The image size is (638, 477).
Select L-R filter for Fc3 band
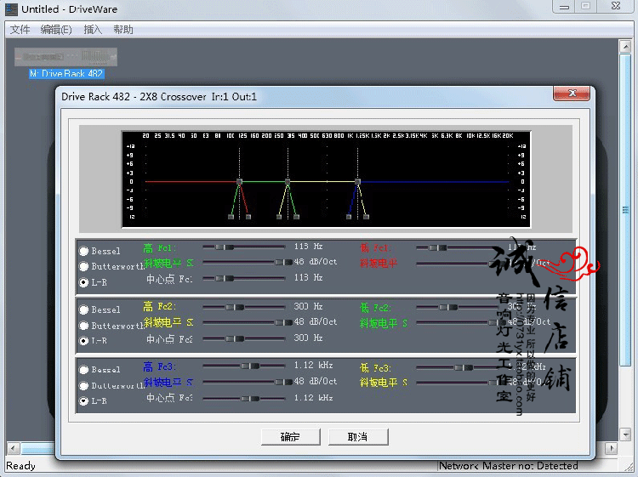[84, 401]
